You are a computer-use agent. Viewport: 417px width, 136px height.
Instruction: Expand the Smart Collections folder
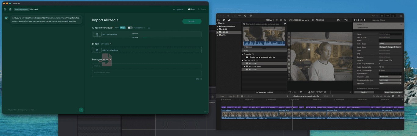tap(218, 26)
